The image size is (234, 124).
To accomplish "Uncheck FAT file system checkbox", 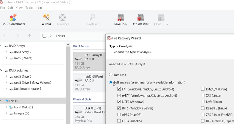I will 119,89.
